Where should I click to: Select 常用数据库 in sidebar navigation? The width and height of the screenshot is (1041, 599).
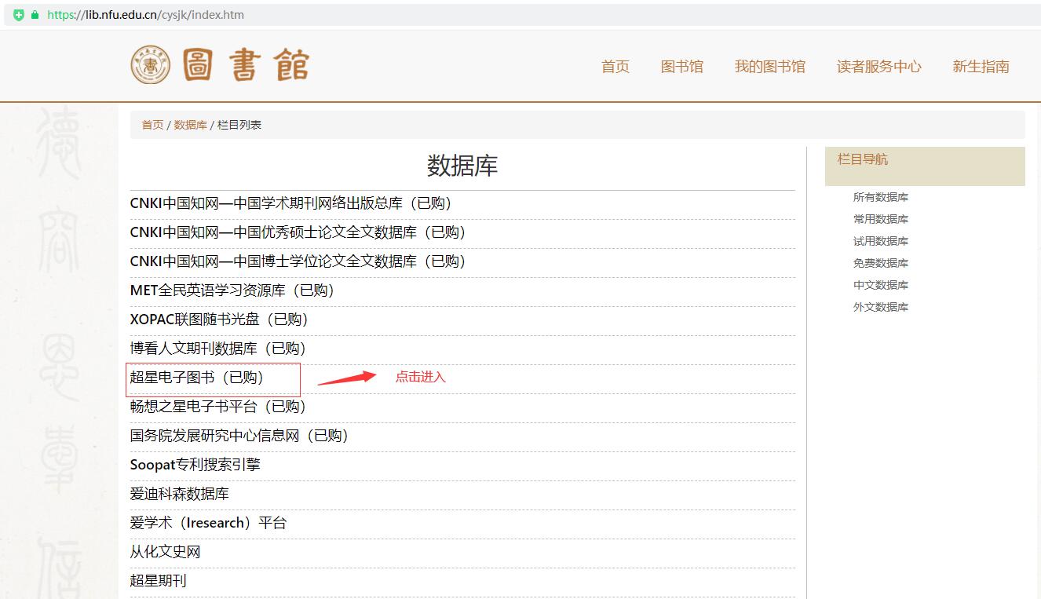pos(881,219)
